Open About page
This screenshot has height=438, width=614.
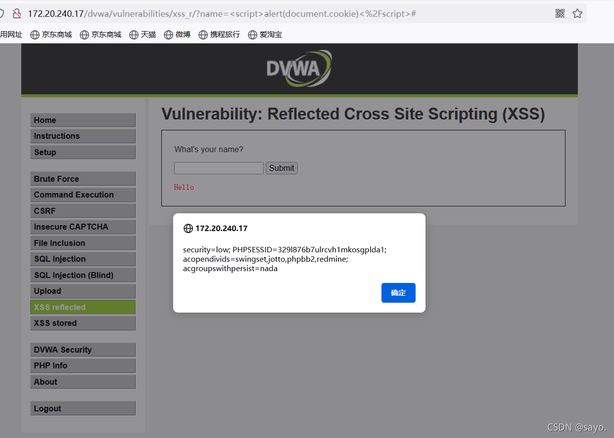(x=83, y=382)
